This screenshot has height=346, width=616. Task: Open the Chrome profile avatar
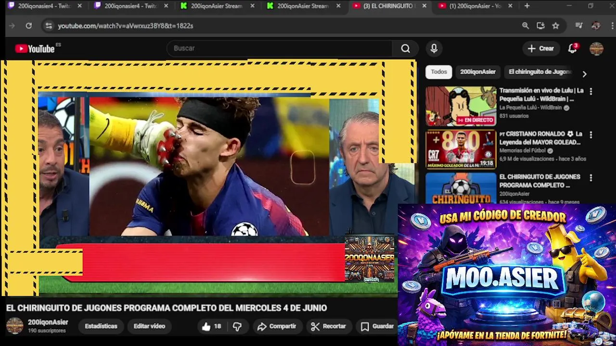pos(596,26)
